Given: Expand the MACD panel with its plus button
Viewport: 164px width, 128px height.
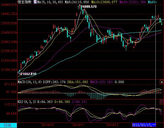Looking at the screenshot, I should pyautogui.click(x=162, y=82).
